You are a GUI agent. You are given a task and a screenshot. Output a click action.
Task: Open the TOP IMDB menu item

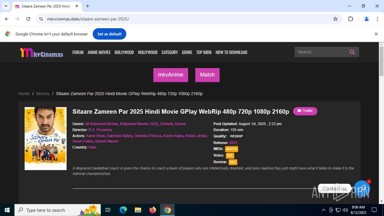pyautogui.click(x=204, y=52)
